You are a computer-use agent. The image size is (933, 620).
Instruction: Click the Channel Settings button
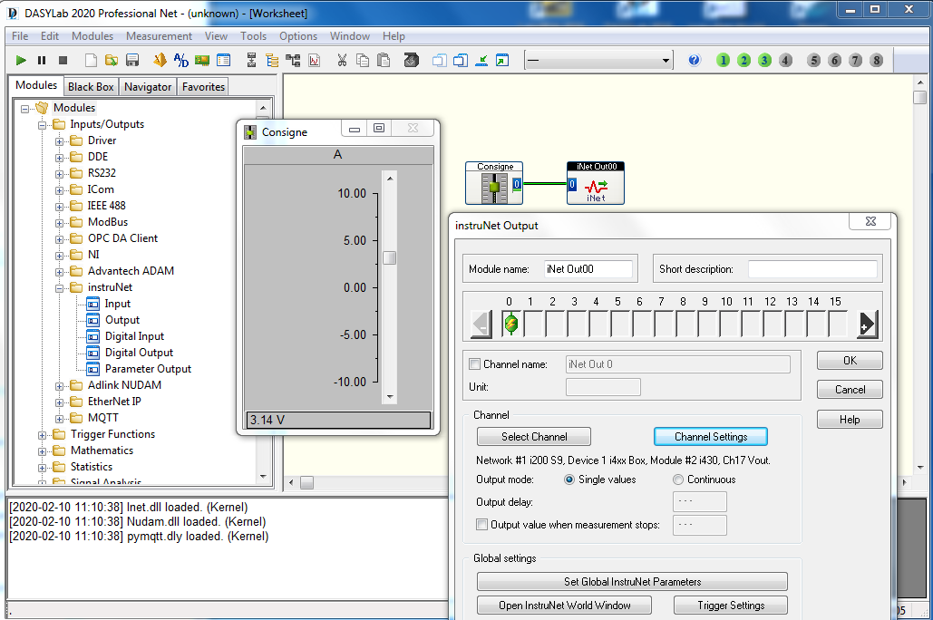tap(711, 437)
